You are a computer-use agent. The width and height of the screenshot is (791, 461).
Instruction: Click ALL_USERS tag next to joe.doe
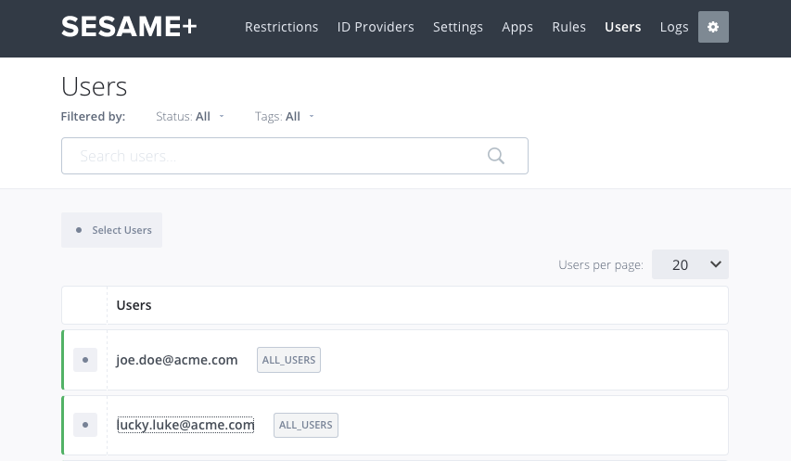[288, 360]
